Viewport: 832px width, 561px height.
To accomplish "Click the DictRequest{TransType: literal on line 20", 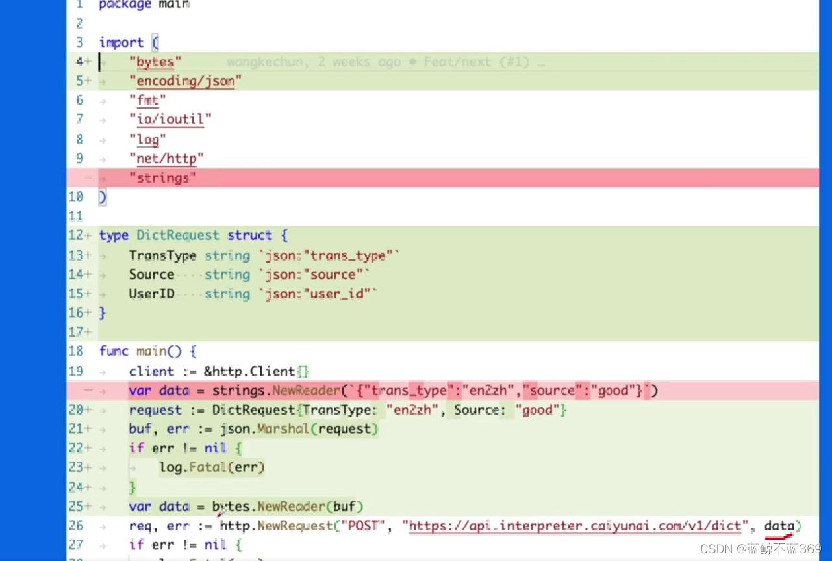I will (296, 410).
